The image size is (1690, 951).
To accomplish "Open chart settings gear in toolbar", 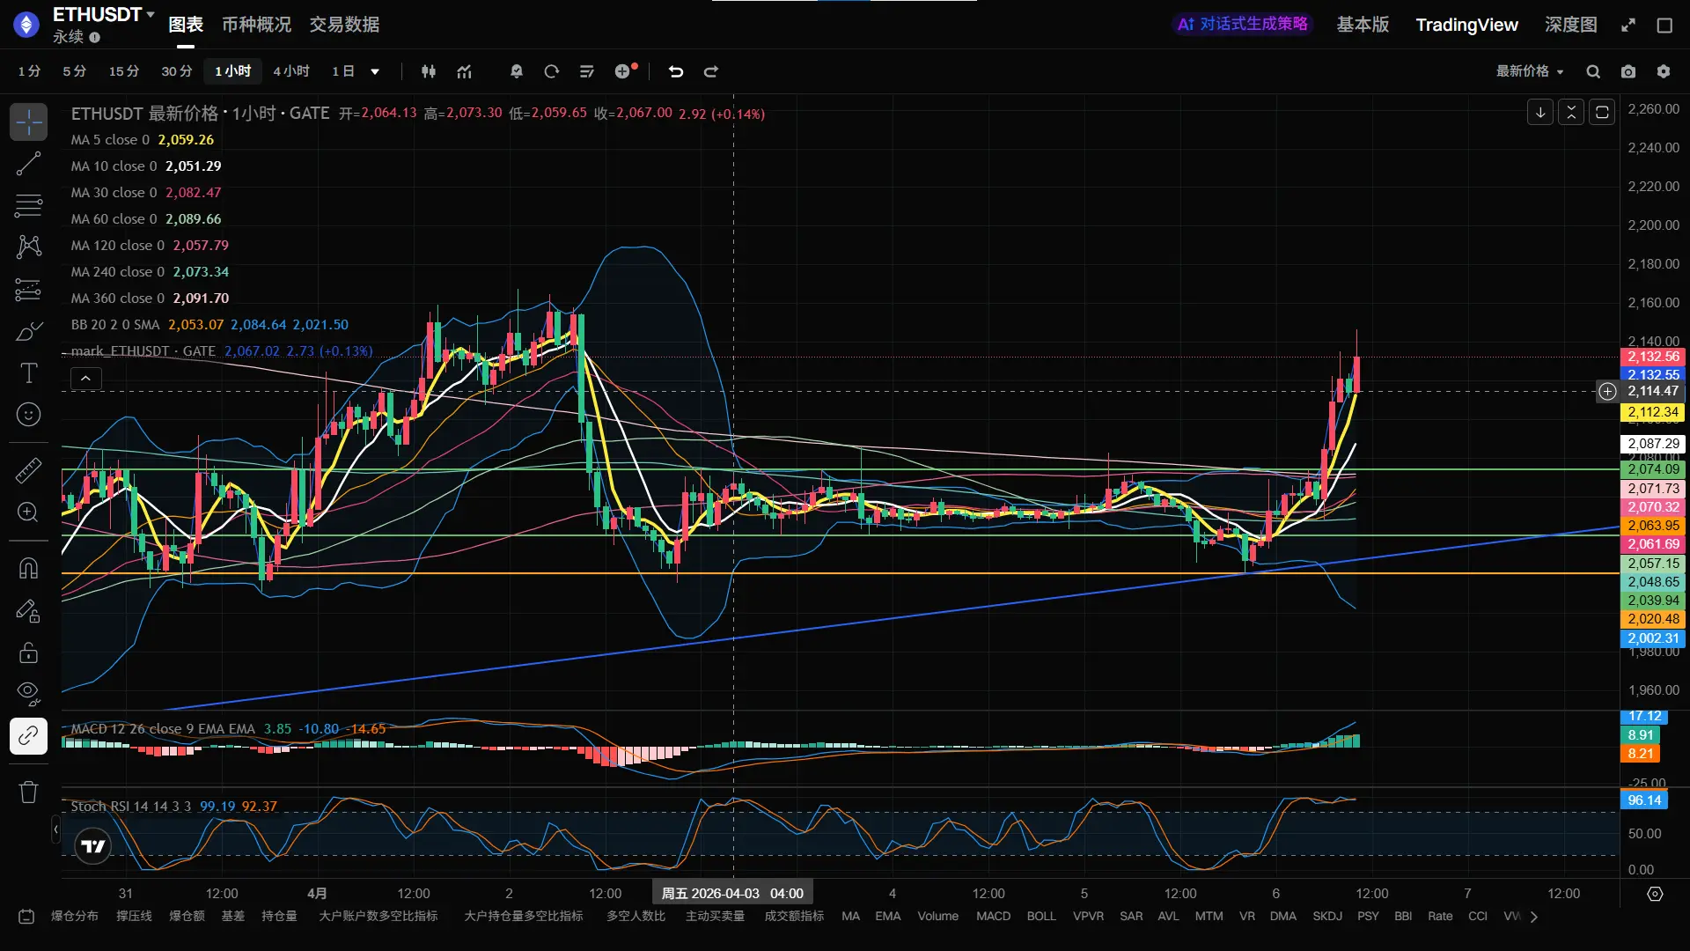I will click(x=1664, y=71).
